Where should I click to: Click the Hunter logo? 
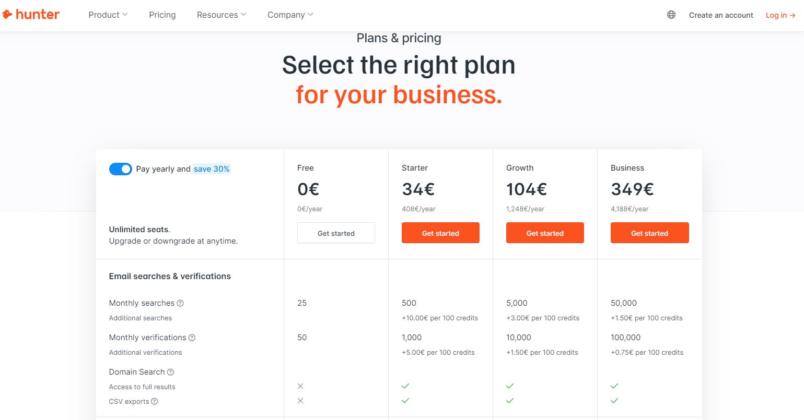pos(31,15)
